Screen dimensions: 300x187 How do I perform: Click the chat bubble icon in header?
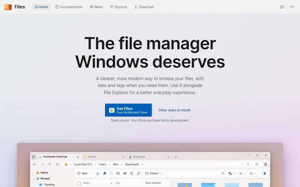point(282,7)
